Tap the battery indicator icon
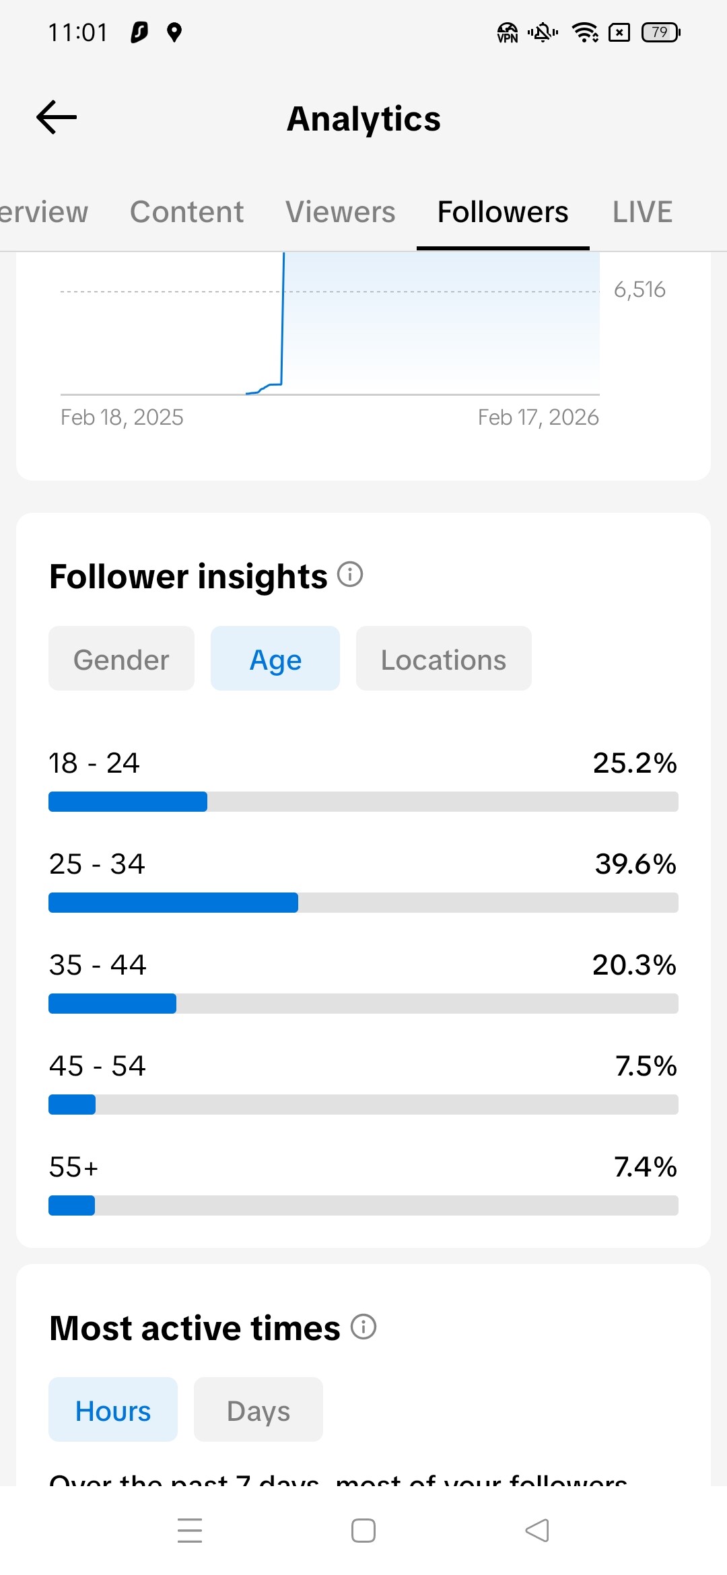 coord(660,32)
